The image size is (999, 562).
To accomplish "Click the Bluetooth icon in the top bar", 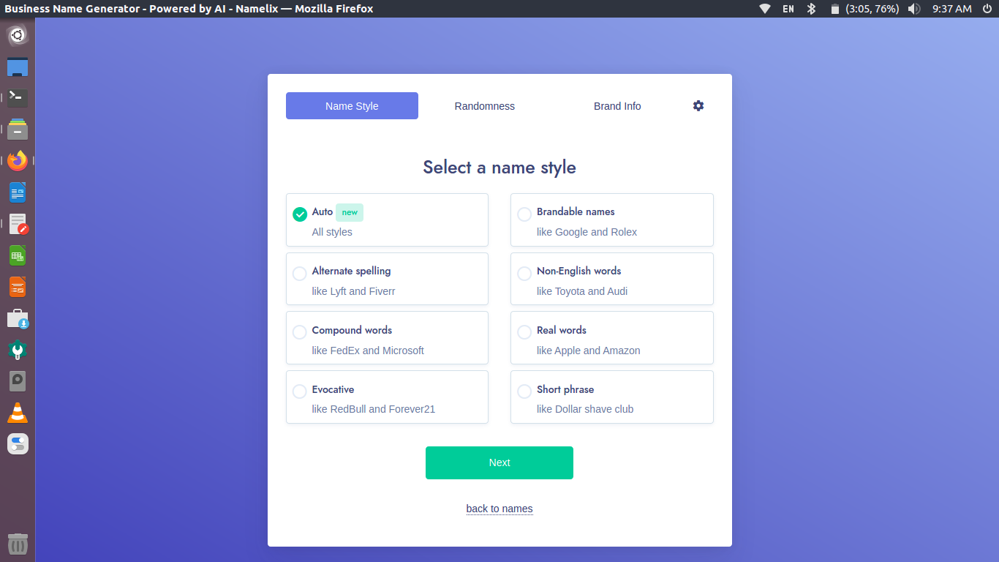I will (x=812, y=9).
